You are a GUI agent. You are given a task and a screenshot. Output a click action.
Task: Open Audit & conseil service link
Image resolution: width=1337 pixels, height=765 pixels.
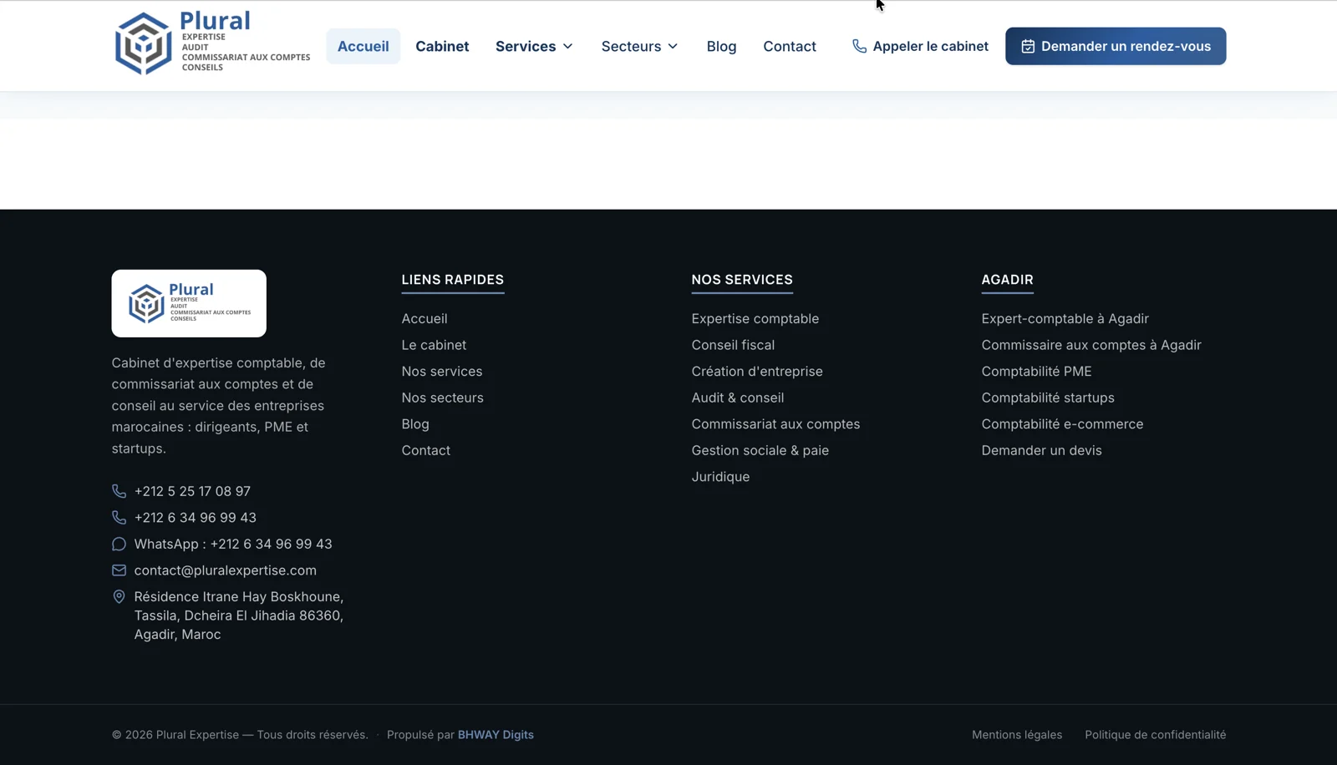coord(738,398)
